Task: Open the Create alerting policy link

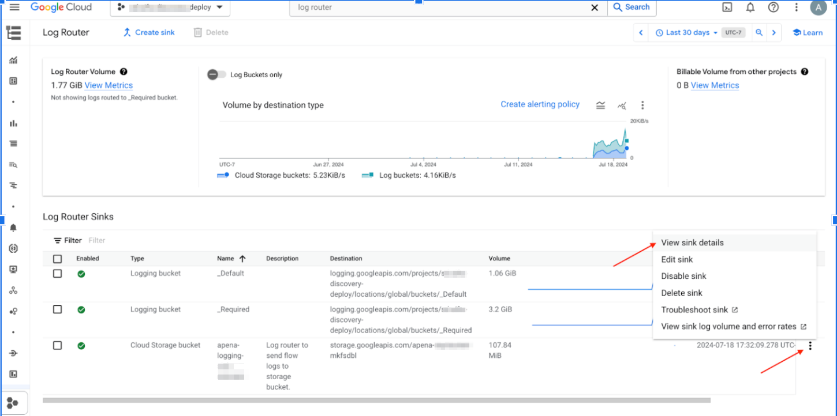Action: 540,104
